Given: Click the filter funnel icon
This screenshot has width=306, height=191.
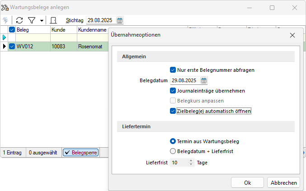Looking at the screenshot, I should pyautogui.click(x=32, y=20).
